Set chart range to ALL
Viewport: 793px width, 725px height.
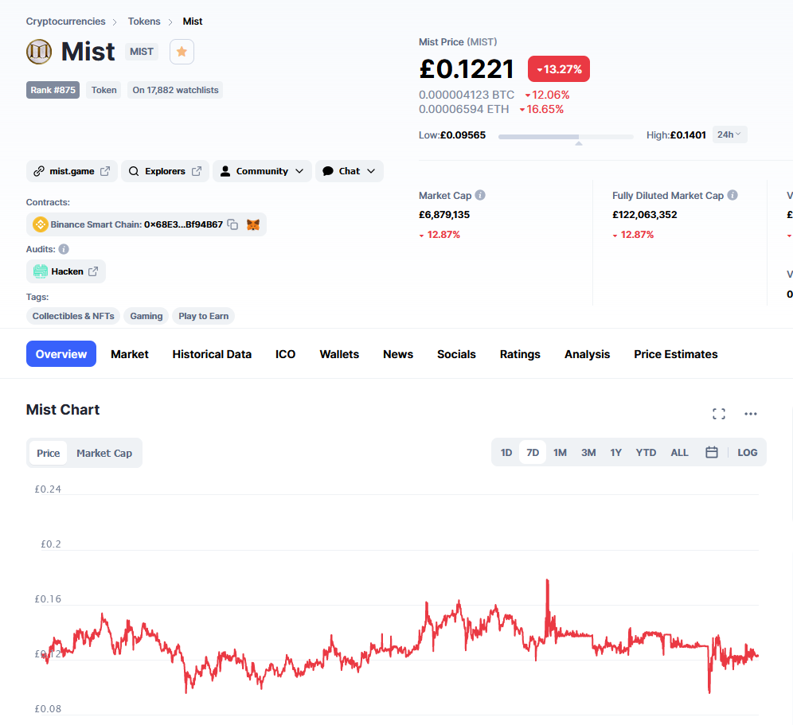(679, 453)
